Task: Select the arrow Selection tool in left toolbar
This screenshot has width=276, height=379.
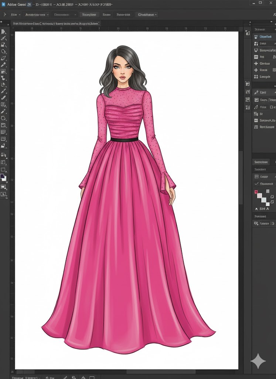Action: (x=3, y=32)
